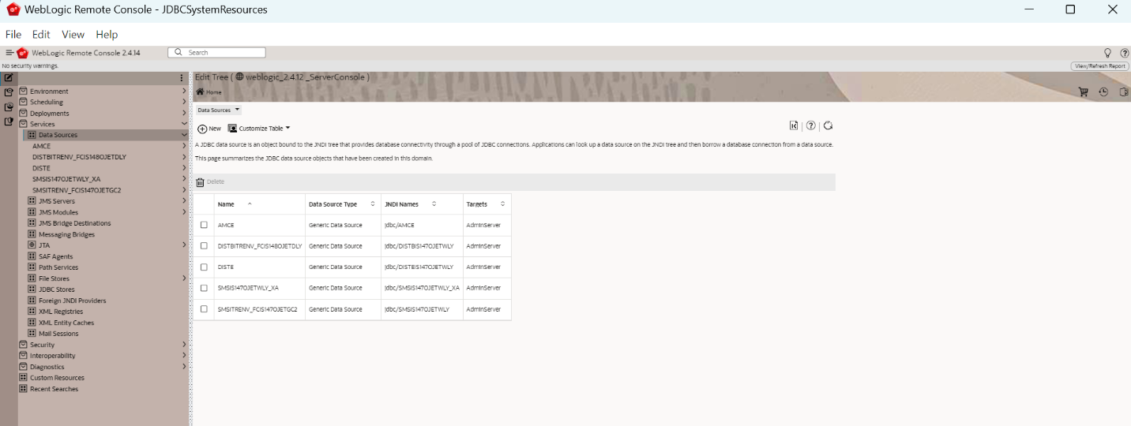Open the Customize Table dropdown
This screenshot has width=1131, height=426.
(x=260, y=129)
